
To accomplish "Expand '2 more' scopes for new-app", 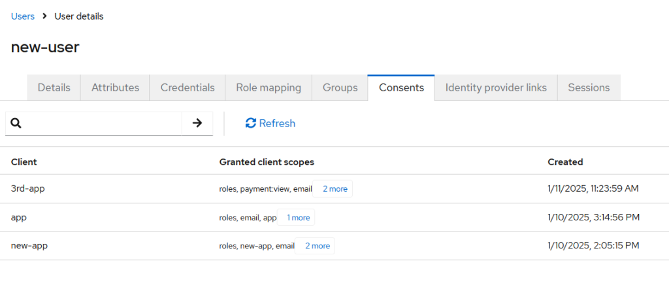I will pyautogui.click(x=317, y=246).
